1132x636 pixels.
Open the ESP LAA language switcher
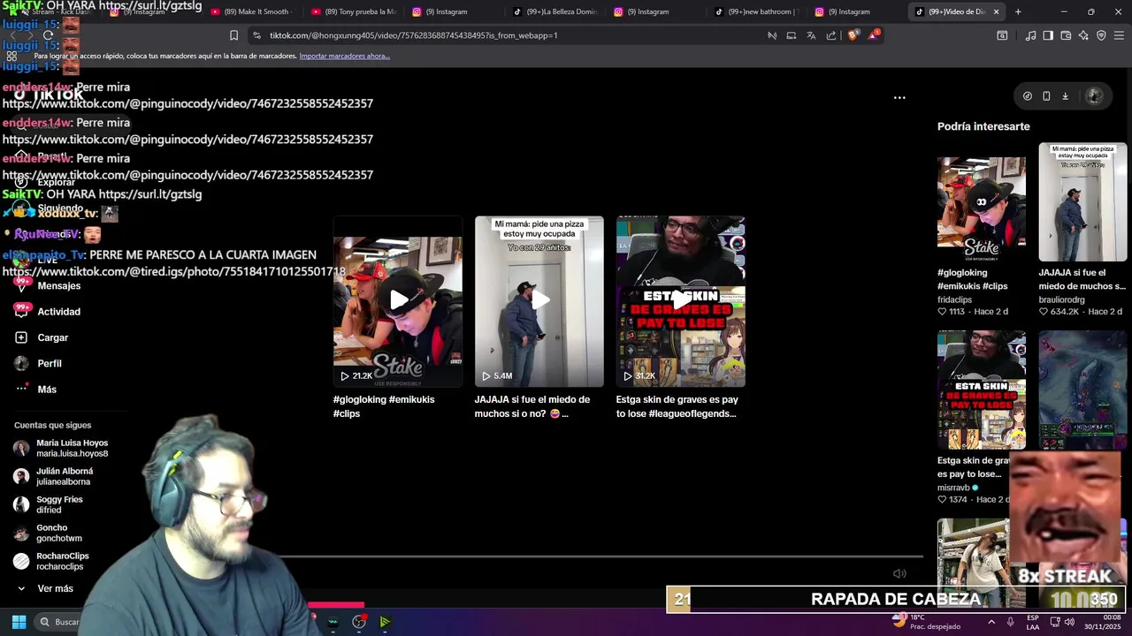pos(1033,622)
